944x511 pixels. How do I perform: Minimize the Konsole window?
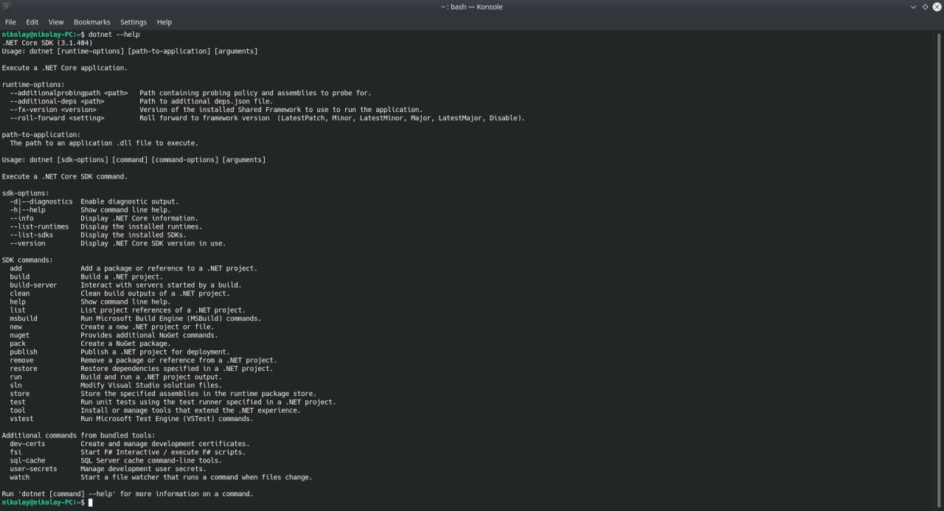tap(913, 7)
